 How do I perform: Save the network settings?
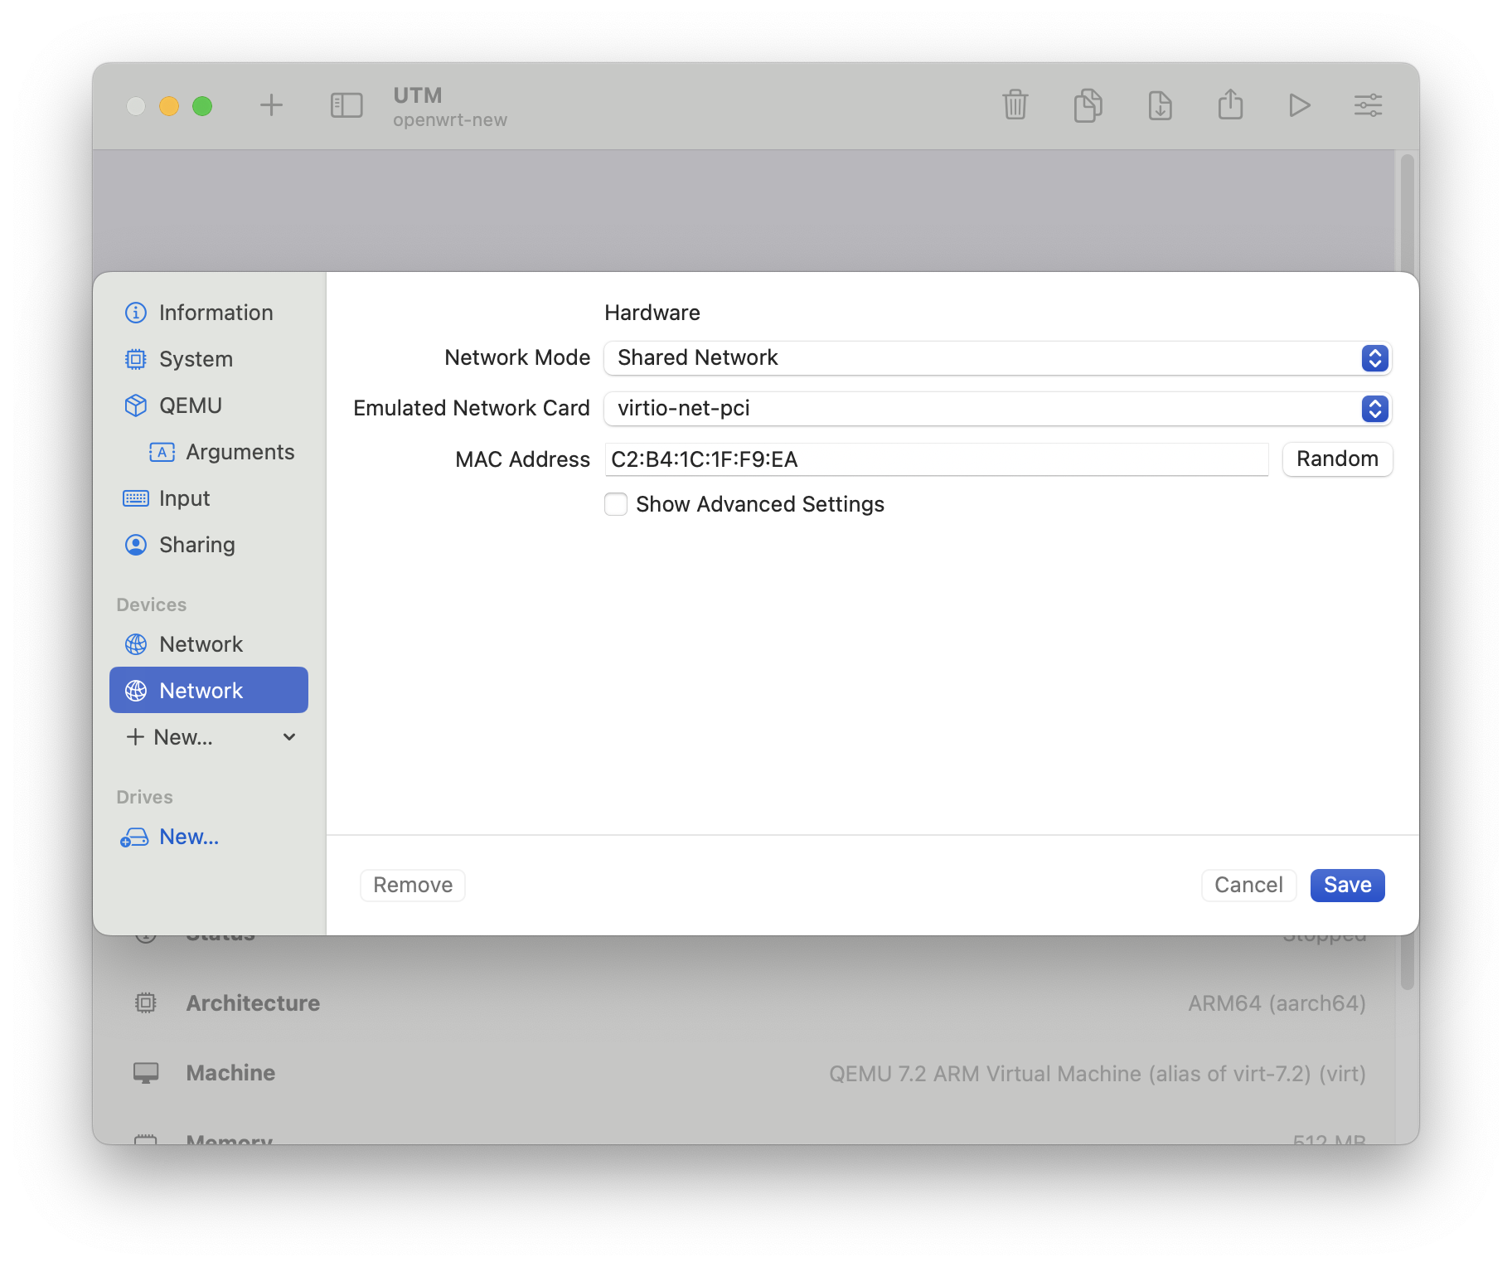pos(1347,885)
